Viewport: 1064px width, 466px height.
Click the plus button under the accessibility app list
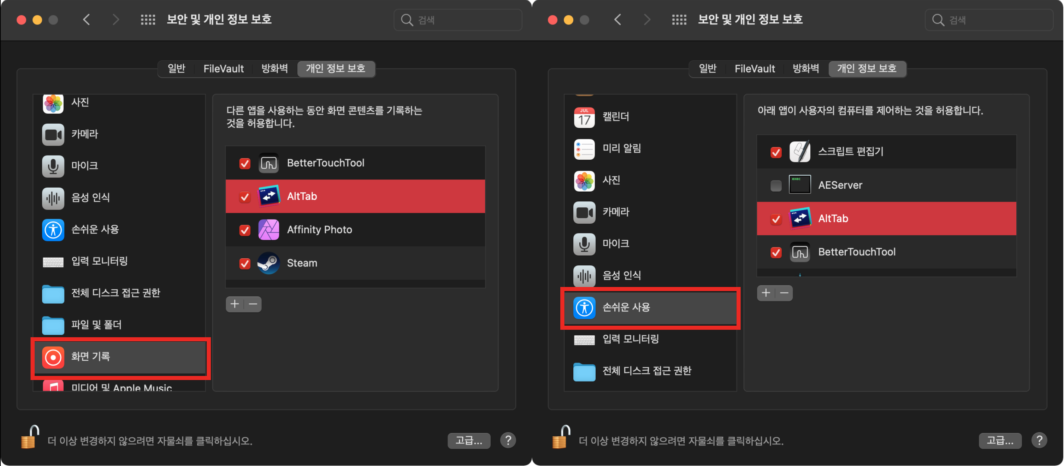(766, 293)
